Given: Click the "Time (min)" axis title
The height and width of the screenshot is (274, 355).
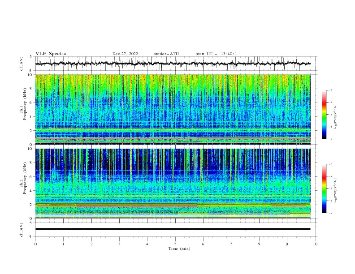Looking at the screenshot, I should coord(179,248).
